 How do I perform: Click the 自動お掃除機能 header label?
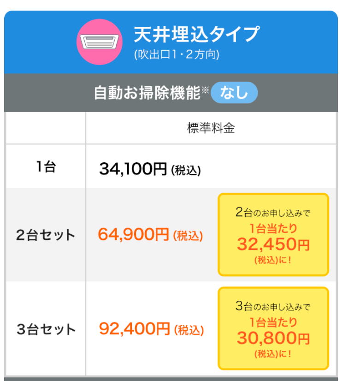click(147, 93)
